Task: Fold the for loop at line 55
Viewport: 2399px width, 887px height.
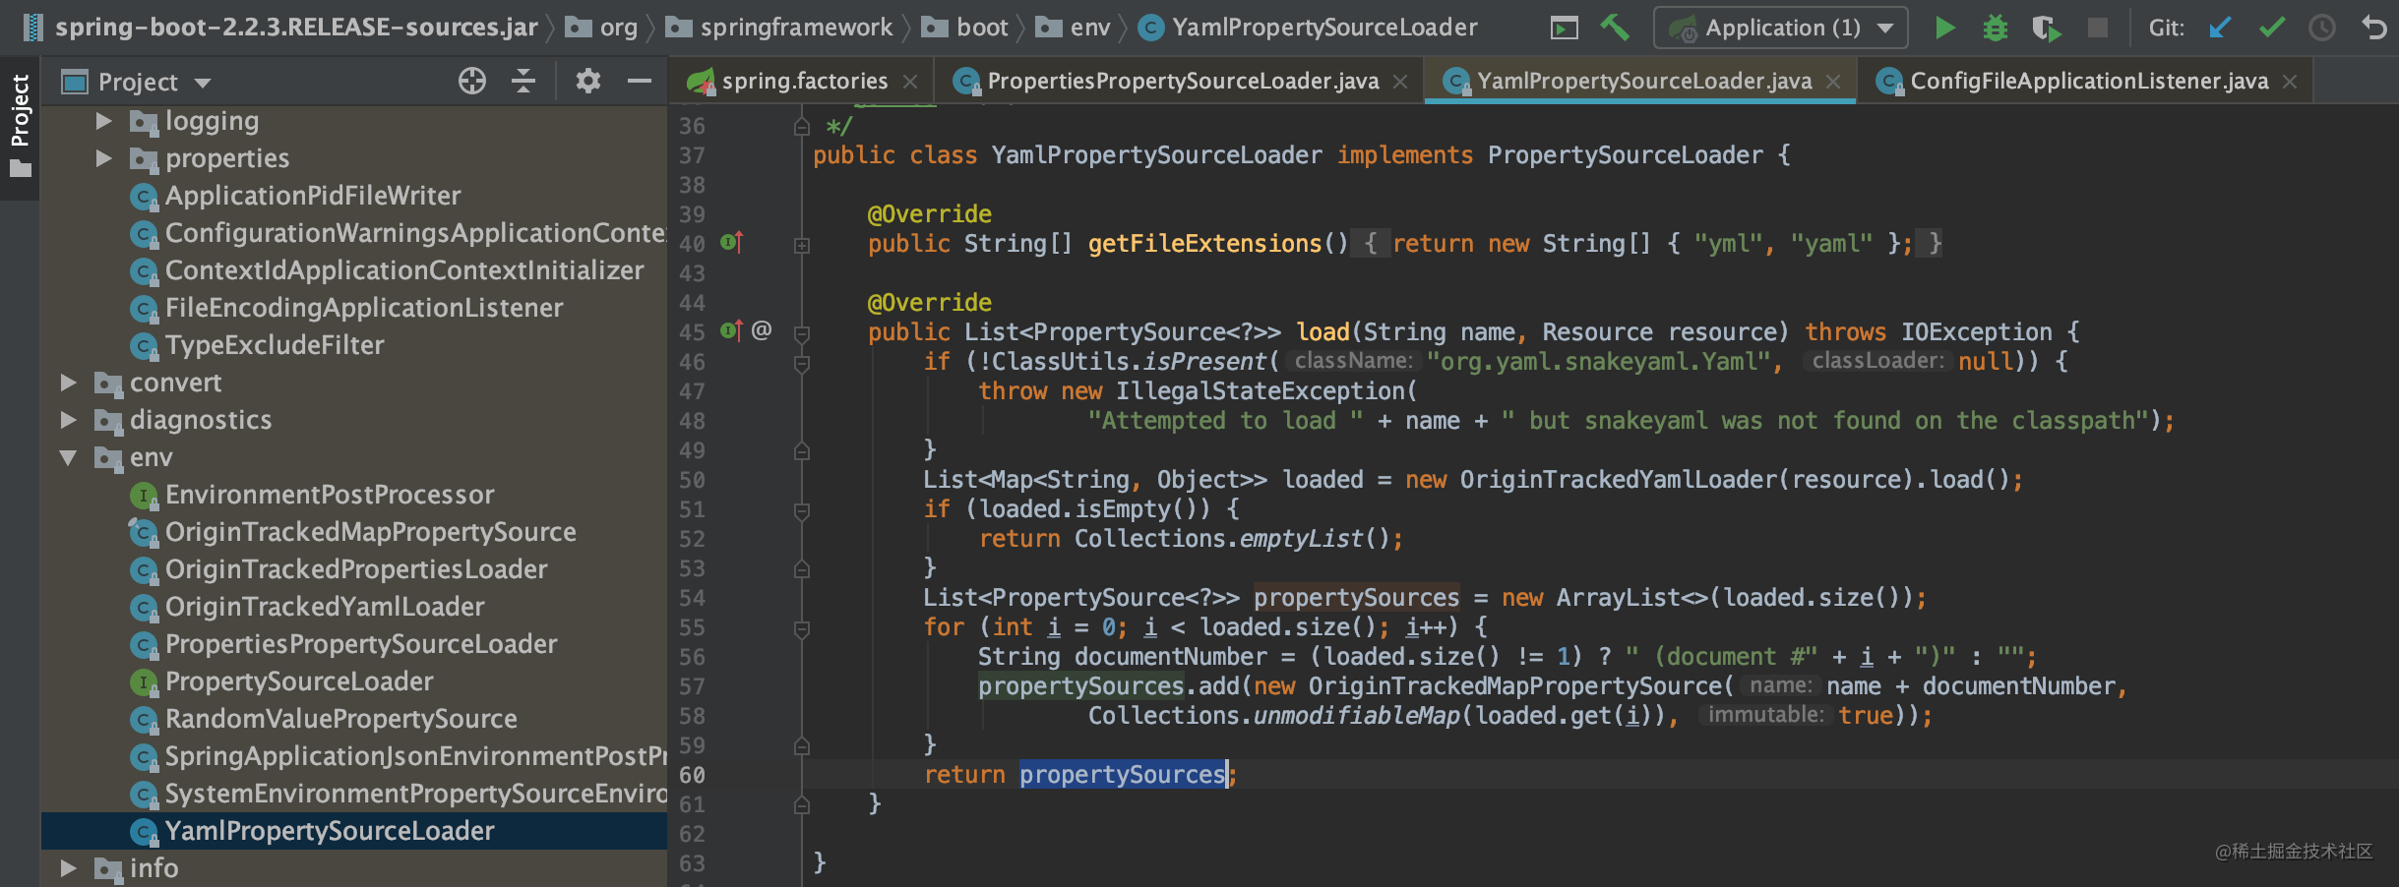Action: point(802,628)
